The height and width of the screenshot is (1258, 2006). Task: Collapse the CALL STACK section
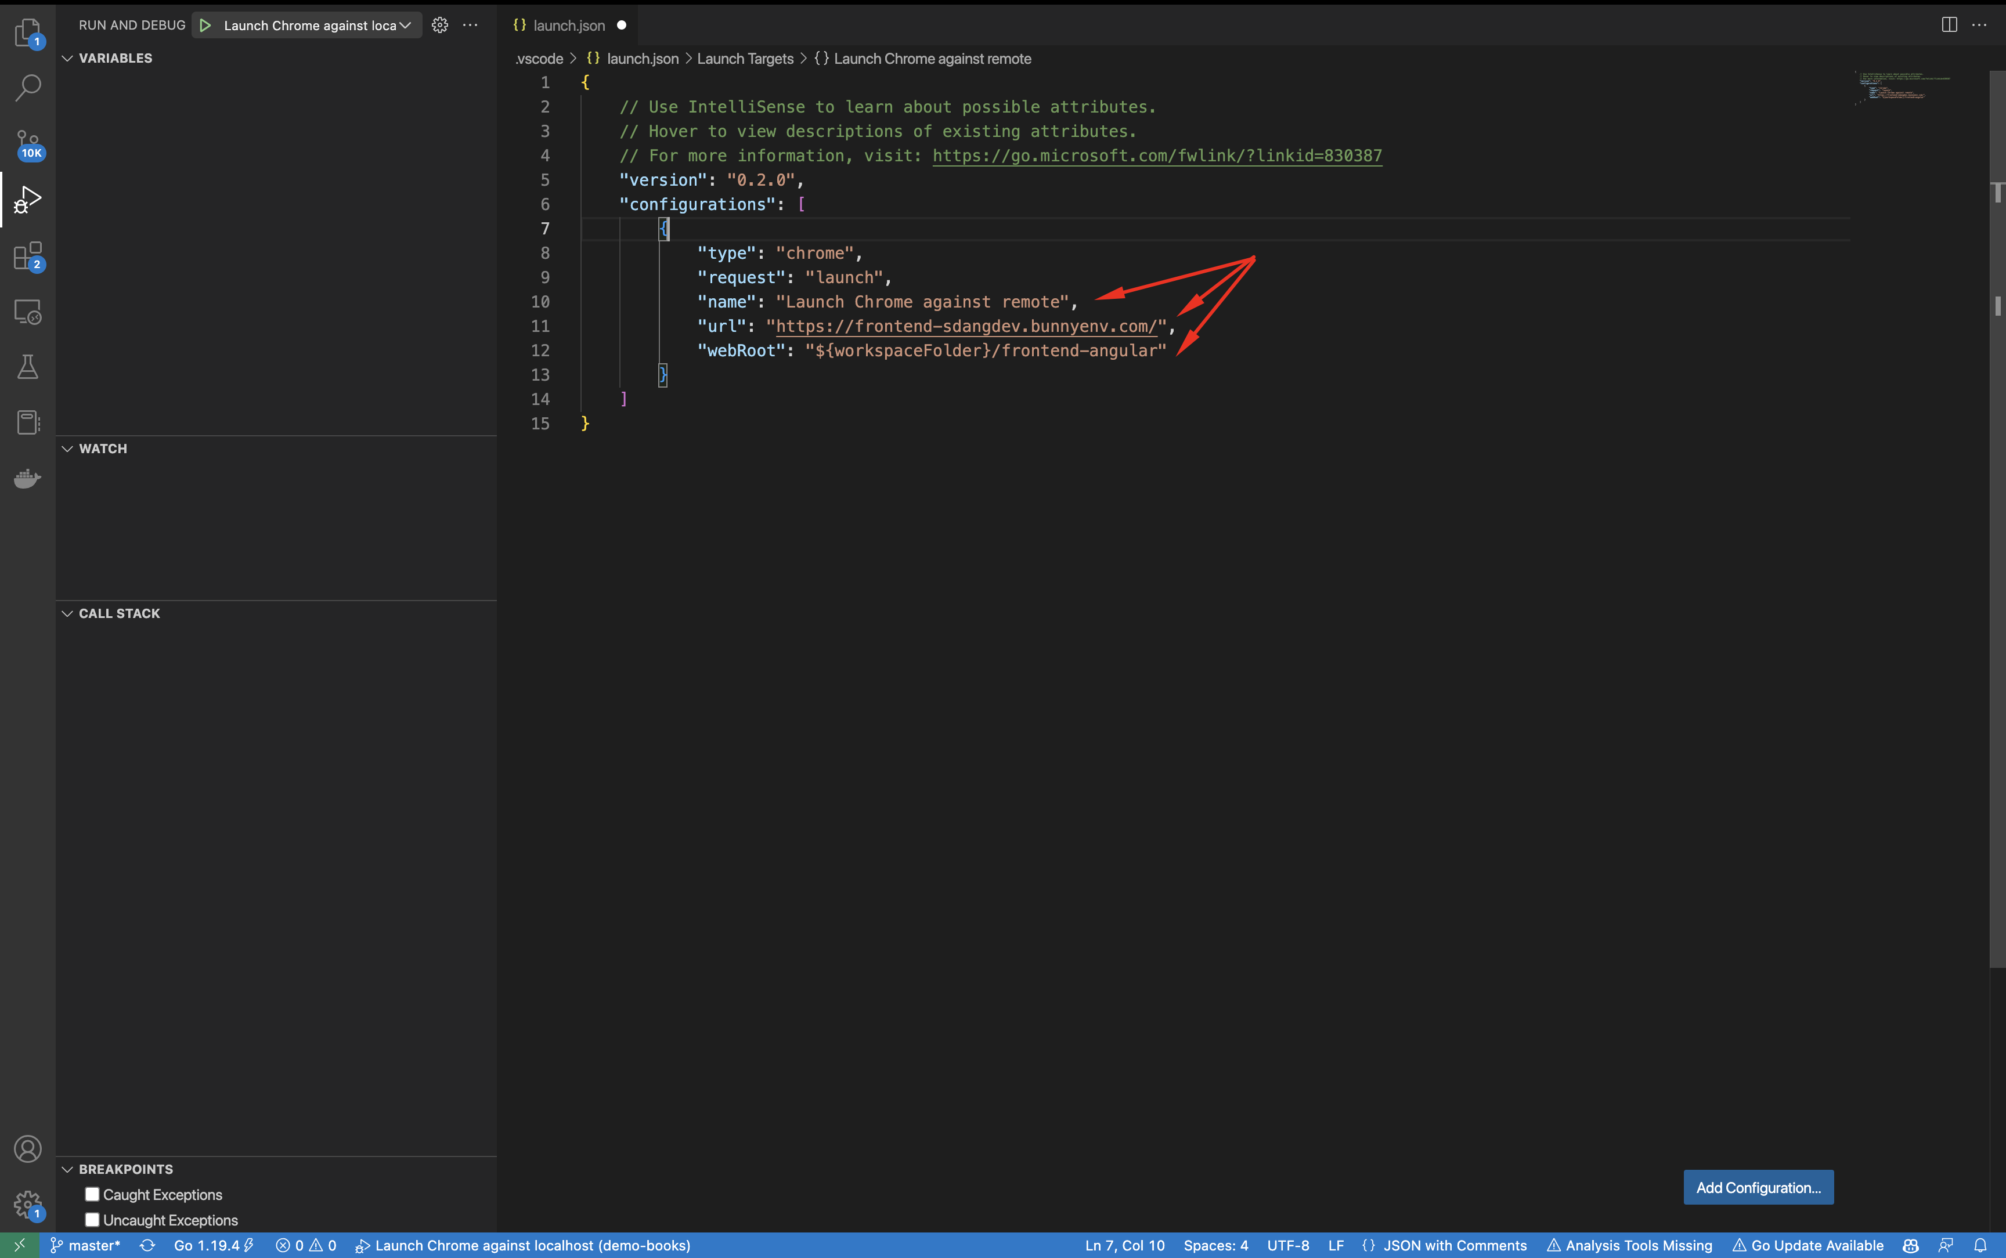[67, 613]
